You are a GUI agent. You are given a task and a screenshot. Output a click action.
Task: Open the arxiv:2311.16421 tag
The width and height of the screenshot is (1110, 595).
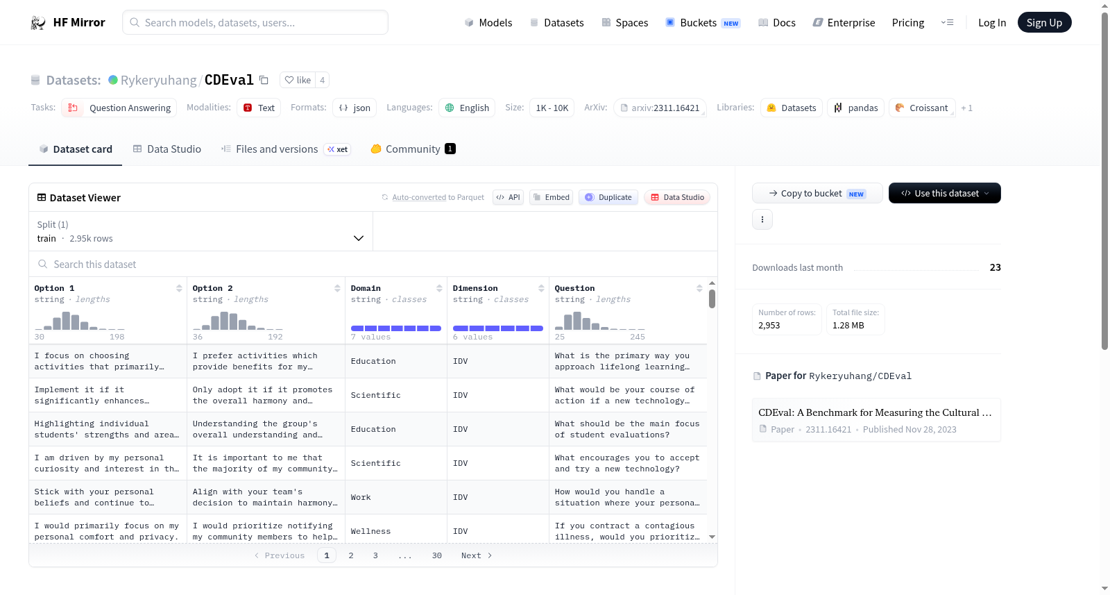[660, 108]
